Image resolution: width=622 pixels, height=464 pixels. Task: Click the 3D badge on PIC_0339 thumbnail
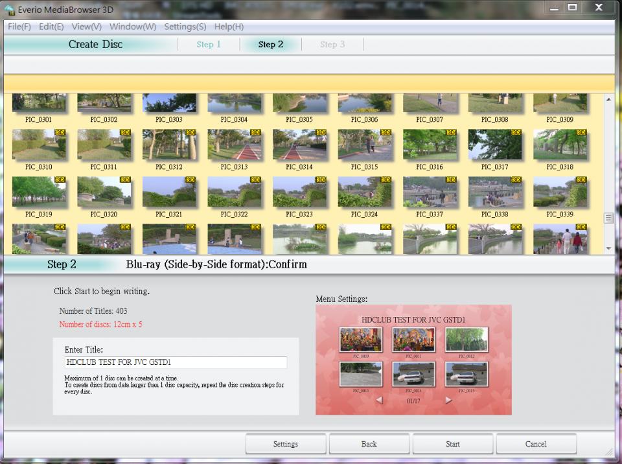pos(582,180)
